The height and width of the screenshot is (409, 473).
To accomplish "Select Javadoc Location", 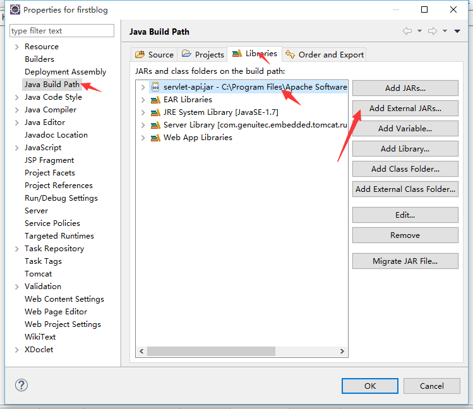I will 56,135.
